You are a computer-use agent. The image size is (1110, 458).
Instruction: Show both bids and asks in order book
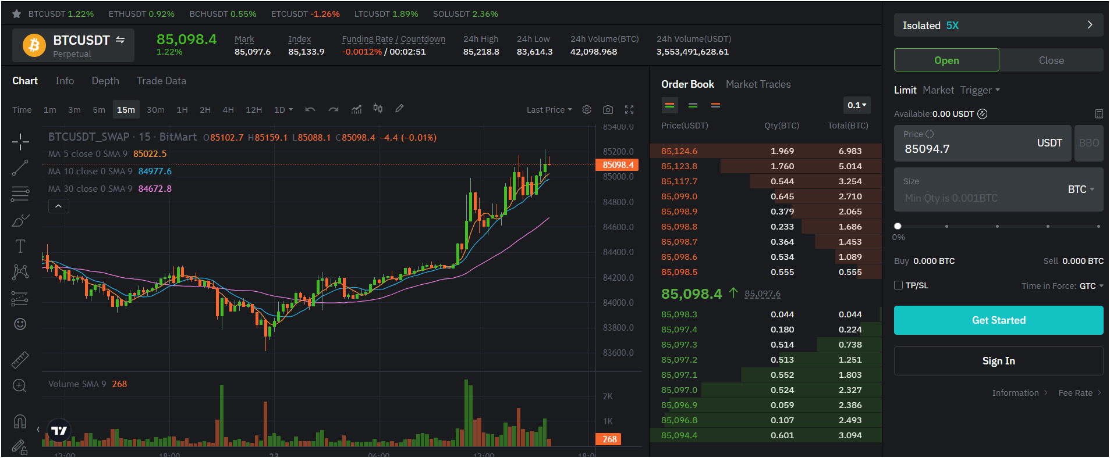tap(670, 105)
